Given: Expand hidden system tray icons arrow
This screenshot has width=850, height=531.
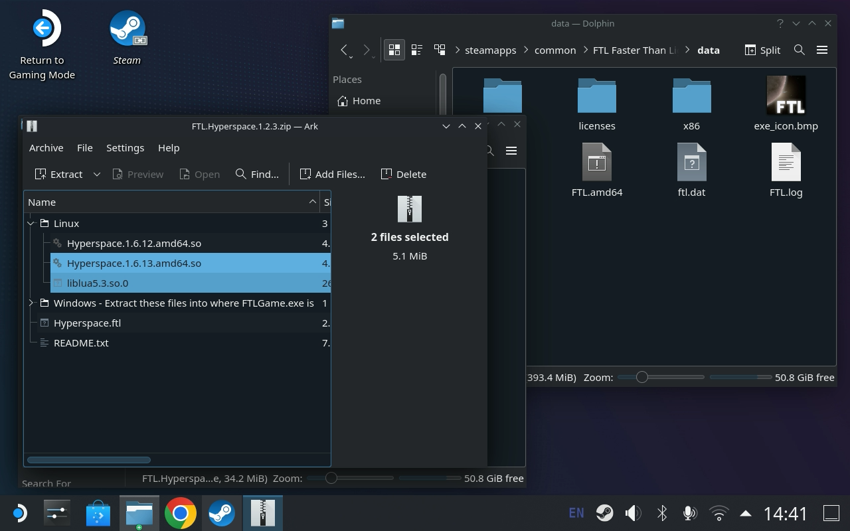Looking at the screenshot, I should pos(746,513).
